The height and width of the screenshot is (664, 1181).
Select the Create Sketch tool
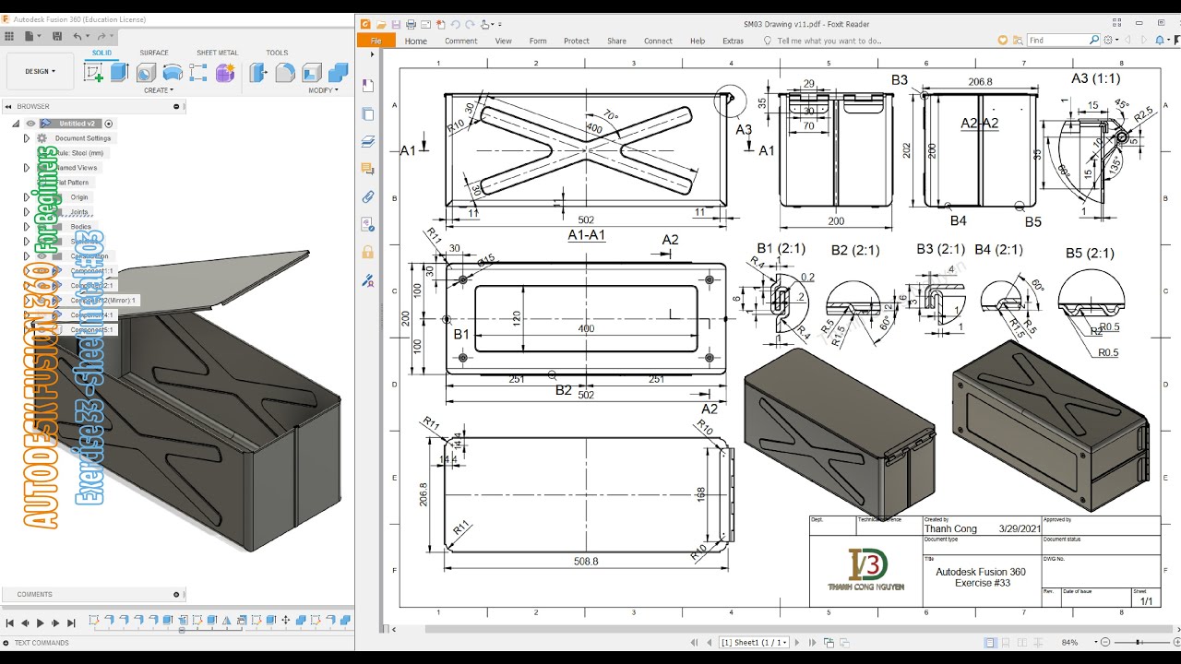point(93,73)
